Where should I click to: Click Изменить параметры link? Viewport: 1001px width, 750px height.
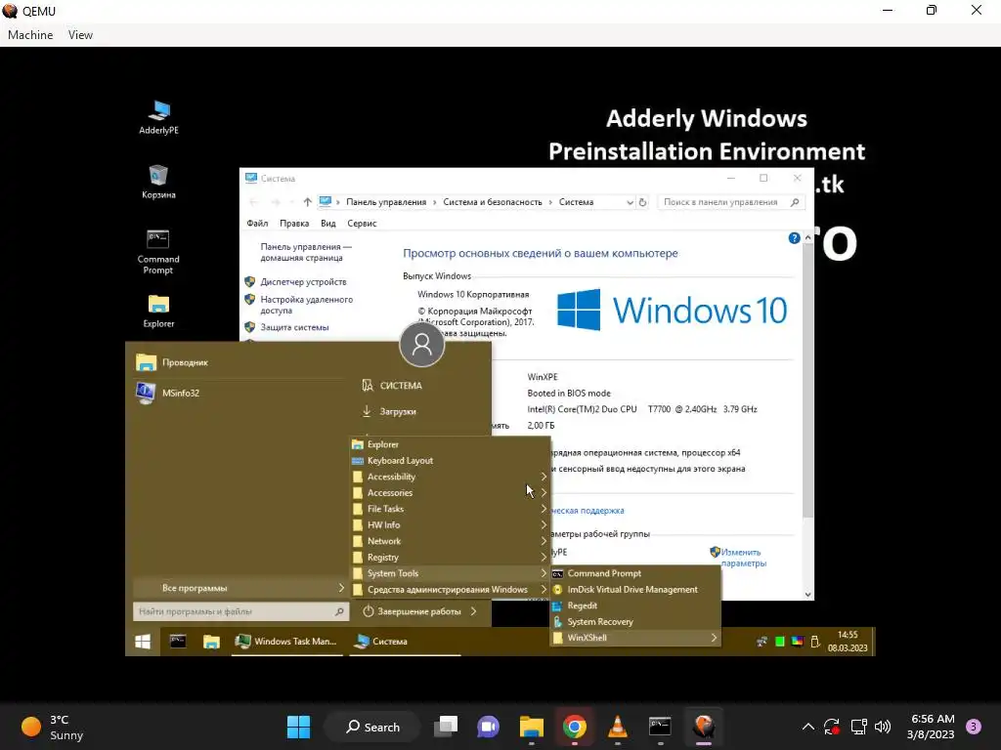point(743,558)
